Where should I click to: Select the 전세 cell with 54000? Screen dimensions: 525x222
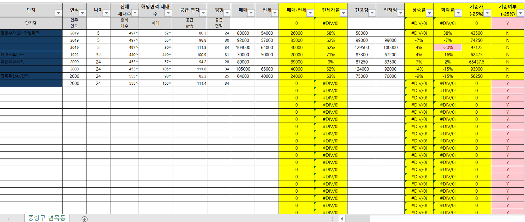click(x=267, y=33)
